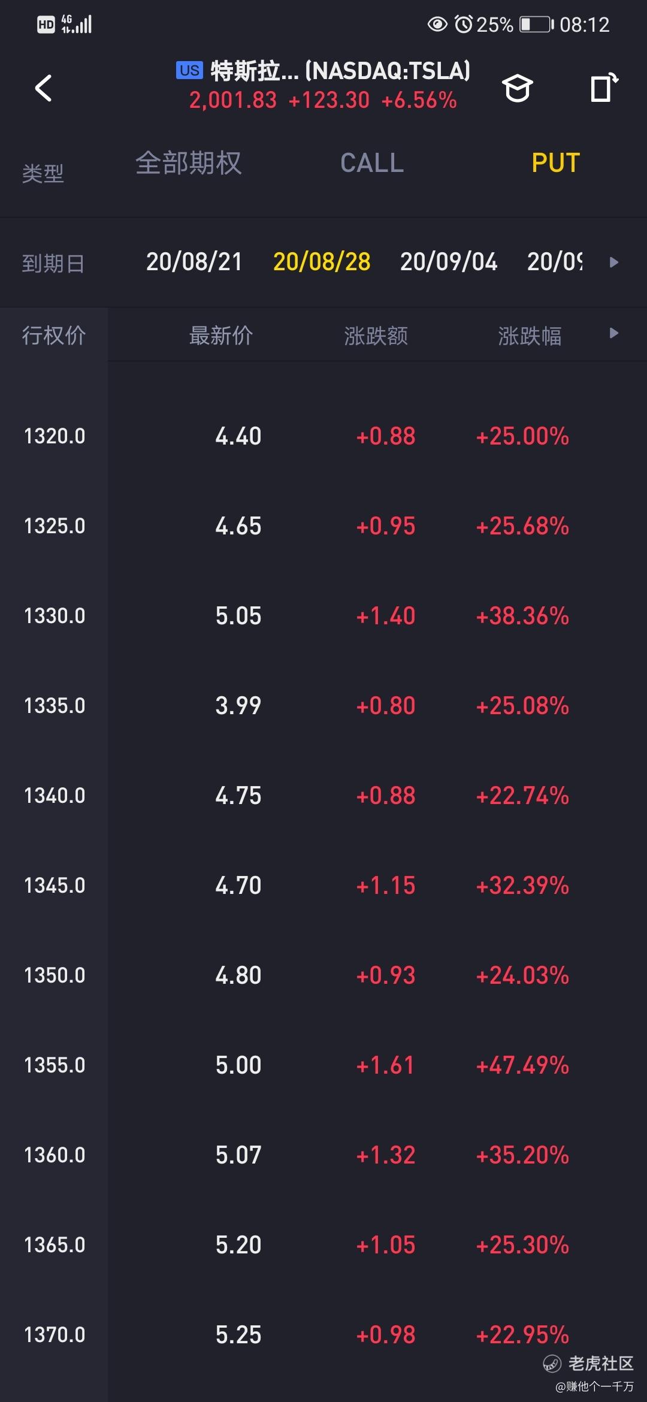Open the Tesla NASDAQ:TSLA title
Image resolution: width=647 pixels, height=1402 pixels.
pos(340,71)
